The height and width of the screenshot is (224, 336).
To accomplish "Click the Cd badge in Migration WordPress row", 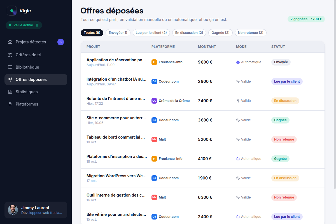I will pos(154,178).
